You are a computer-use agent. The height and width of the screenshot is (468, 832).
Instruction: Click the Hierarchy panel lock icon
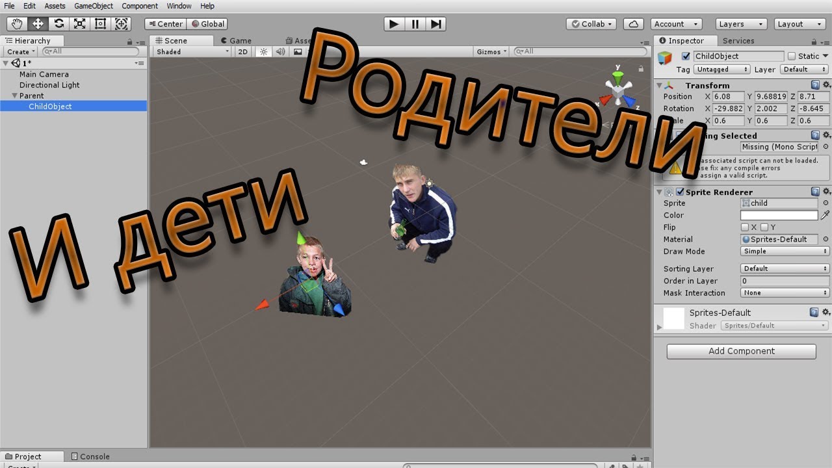(x=130, y=42)
